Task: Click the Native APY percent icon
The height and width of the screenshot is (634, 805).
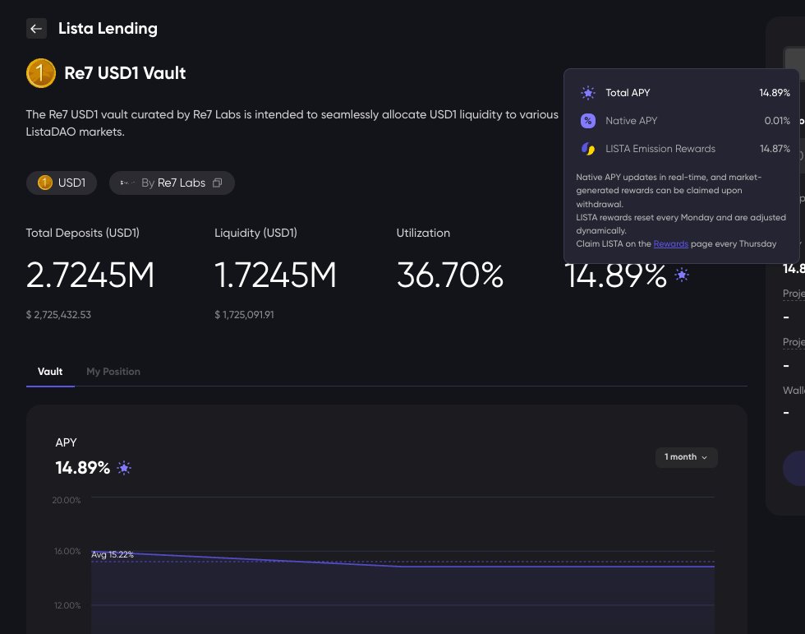Action: pos(588,121)
